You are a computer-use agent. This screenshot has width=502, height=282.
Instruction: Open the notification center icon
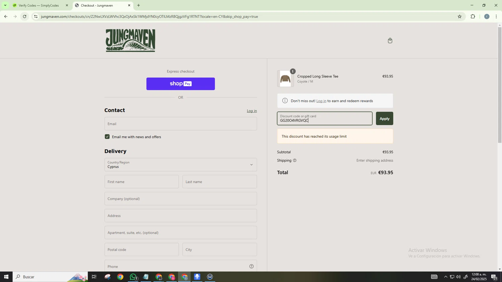coord(494,277)
